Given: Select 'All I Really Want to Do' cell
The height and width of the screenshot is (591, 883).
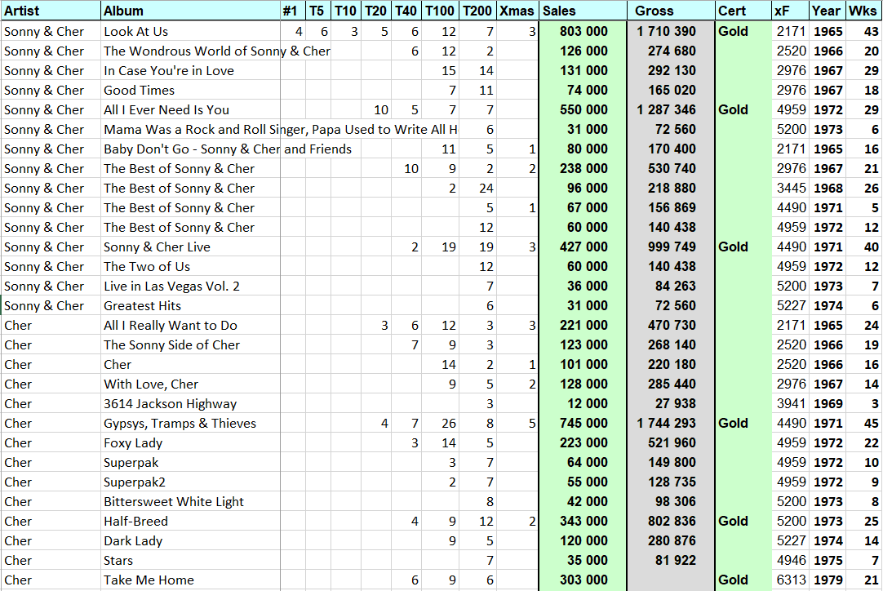Looking at the screenshot, I should click(190, 326).
